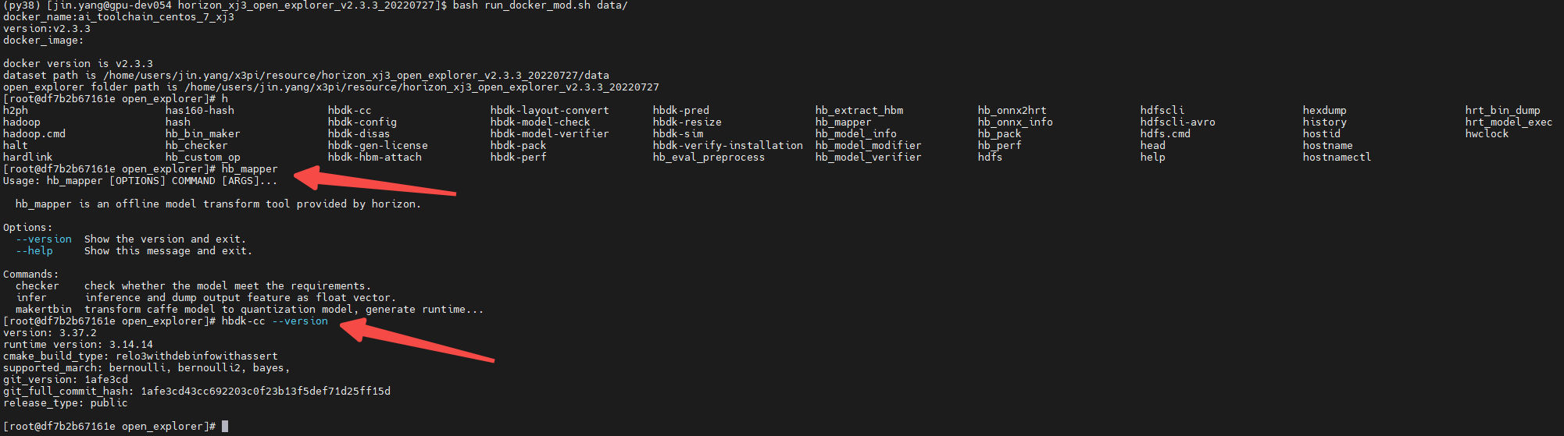
Task: Click the runtime version 3.14.14 line
Action: (78, 345)
